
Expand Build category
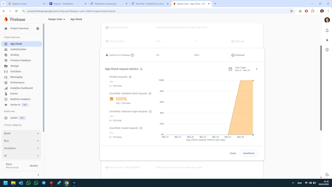point(21,134)
